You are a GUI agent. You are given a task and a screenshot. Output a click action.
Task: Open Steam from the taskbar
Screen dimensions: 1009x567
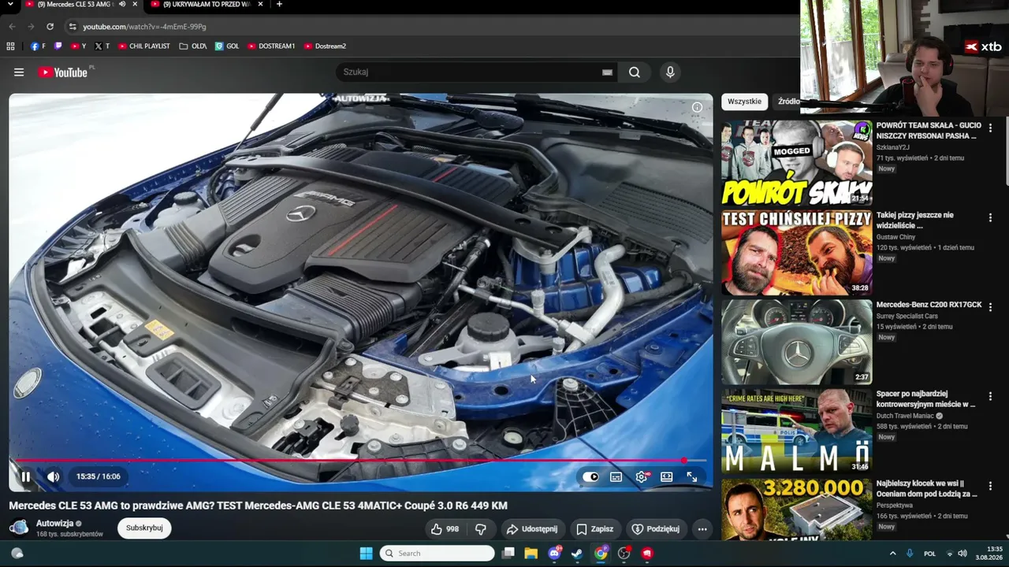pyautogui.click(x=577, y=554)
